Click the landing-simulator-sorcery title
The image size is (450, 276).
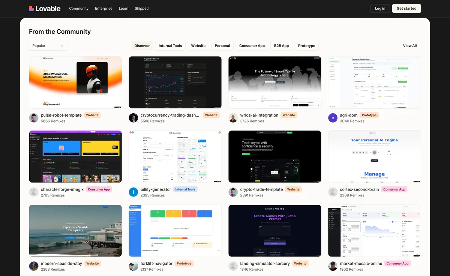pyautogui.click(x=265, y=264)
